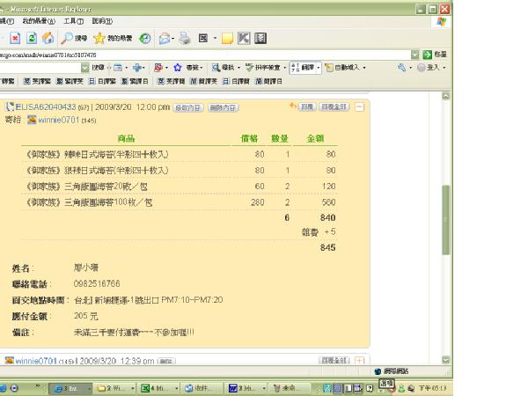This screenshot has width=528, height=396.
Task: Open dropdown arrow next to AutoFill
Action: 364,68
